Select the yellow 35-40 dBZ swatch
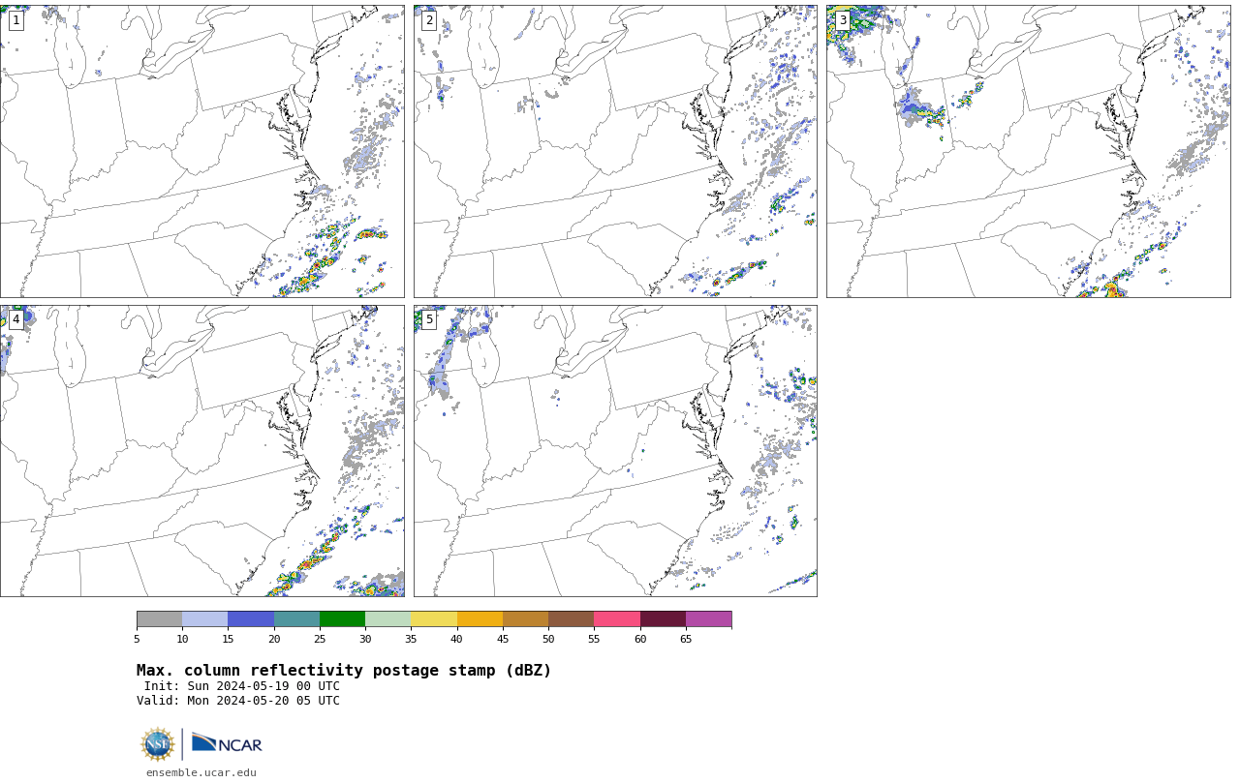The height and width of the screenshot is (783, 1240). tap(434, 619)
